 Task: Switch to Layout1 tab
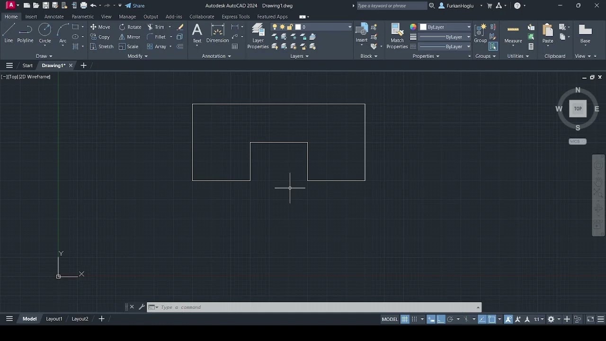click(54, 319)
